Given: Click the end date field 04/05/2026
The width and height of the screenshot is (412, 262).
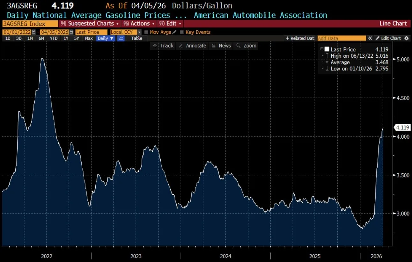Looking at the screenshot, I should coord(55,32).
